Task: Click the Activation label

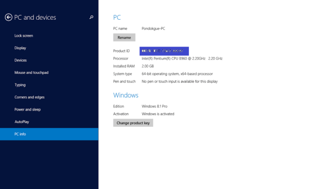Action: point(121,114)
